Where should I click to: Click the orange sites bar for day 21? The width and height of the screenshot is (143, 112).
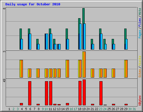[93, 73]
